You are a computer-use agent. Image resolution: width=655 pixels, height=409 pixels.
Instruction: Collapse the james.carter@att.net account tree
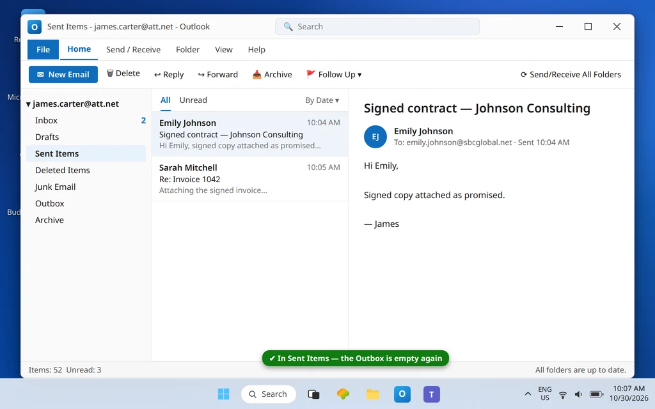coord(28,104)
